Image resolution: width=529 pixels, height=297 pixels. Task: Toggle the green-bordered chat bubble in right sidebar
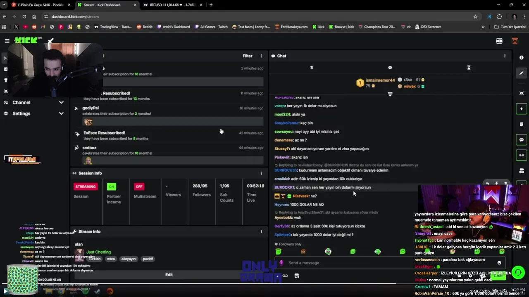point(522,140)
